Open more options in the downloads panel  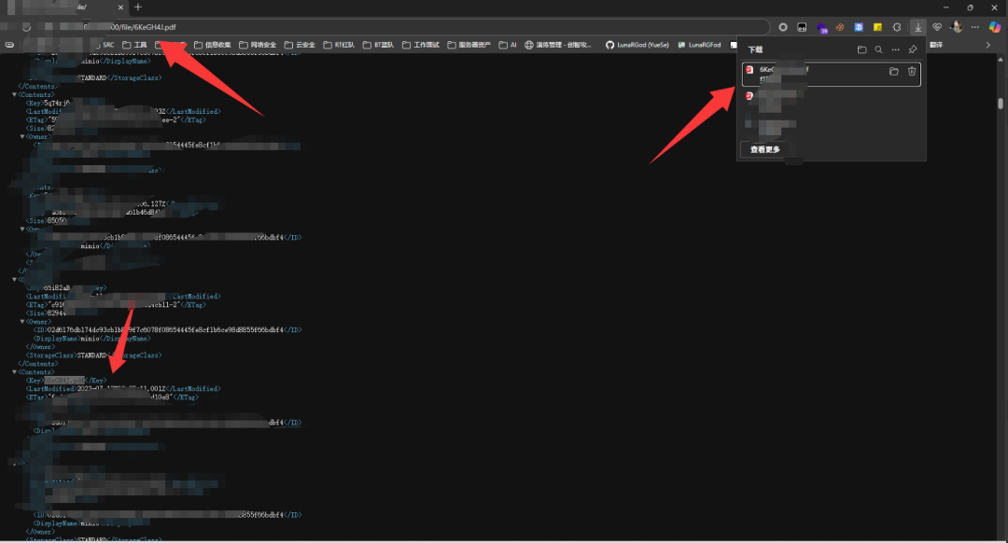pos(895,49)
